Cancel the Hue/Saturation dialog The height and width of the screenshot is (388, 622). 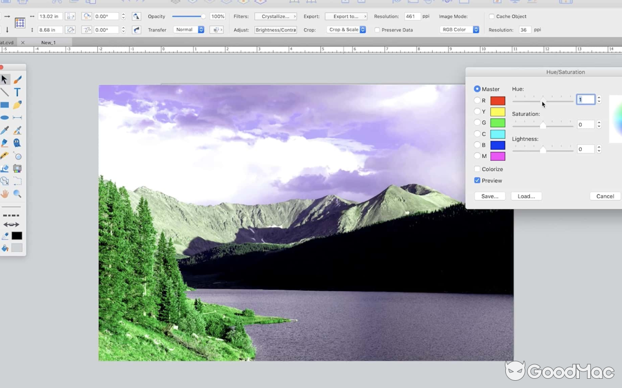pos(605,196)
